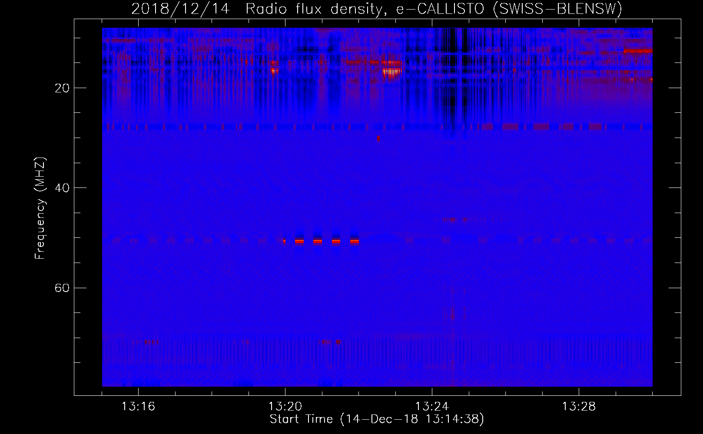Click the 60 frequency tick label
The height and width of the screenshot is (434, 703).
pyautogui.click(x=63, y=288)
